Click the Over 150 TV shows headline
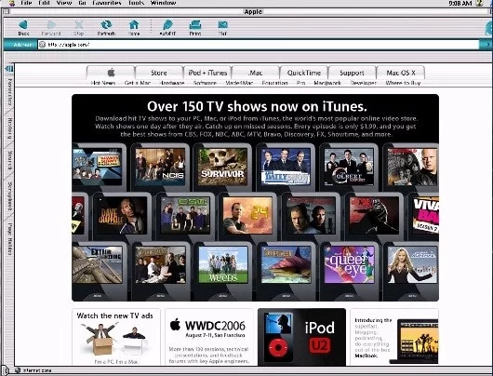Image resolution: width=493 pixels, height=376 pixels. coord(257,106)
